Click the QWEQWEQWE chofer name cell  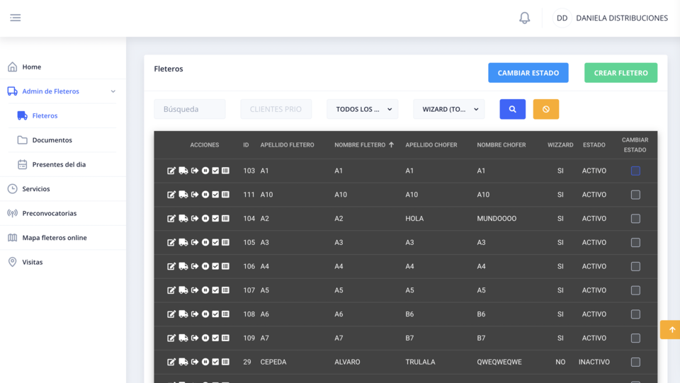(499, 362)
